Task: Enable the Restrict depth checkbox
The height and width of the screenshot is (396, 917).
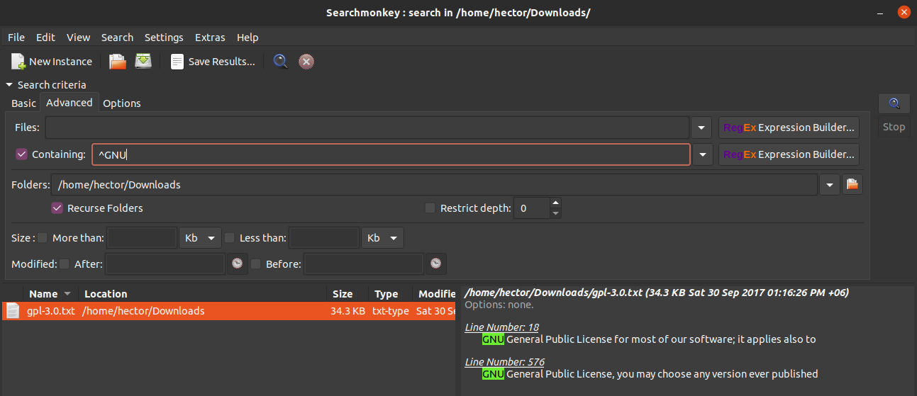Action: [x=430, y=208]
